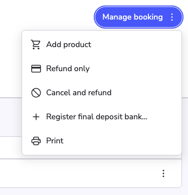Viewport: 188px width, 195px height.
Task: Select the Print menu option
Action: click(x=102, y=141)
